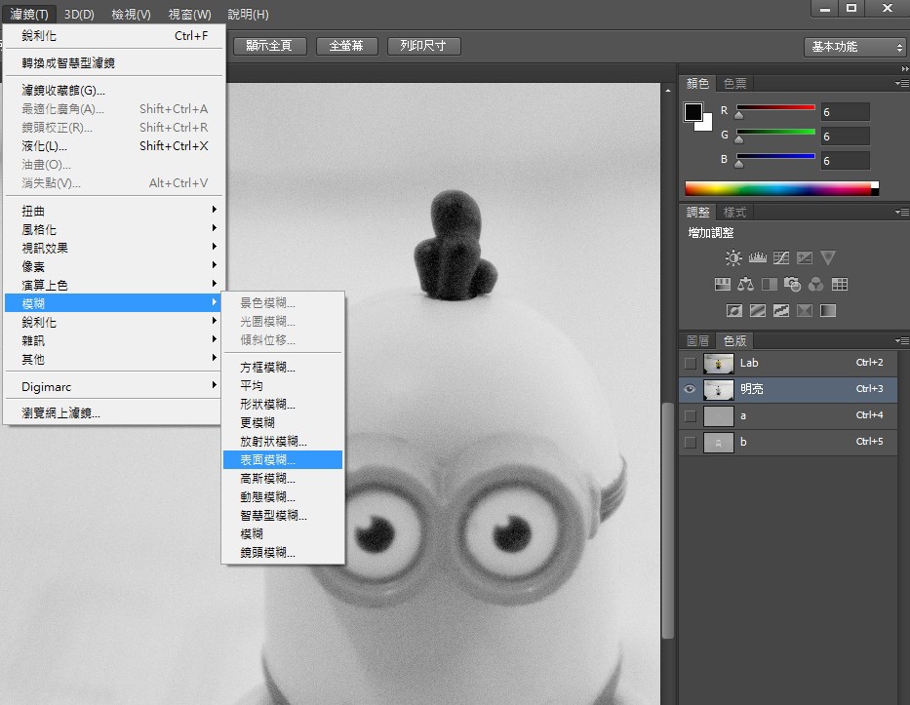Expand the 像素 filter submenu
The image size is (910, 705).
(114, 266)
